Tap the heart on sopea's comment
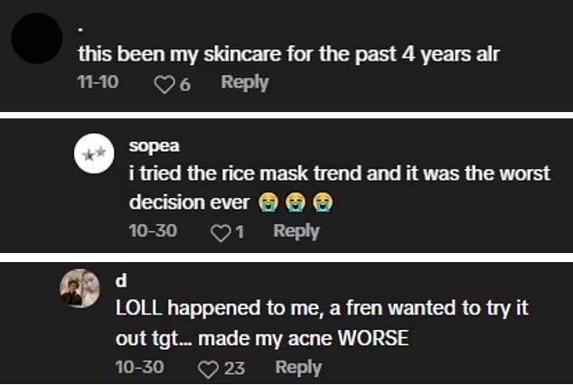The height and width of the screenshot is (385, 573). [221, 232]
